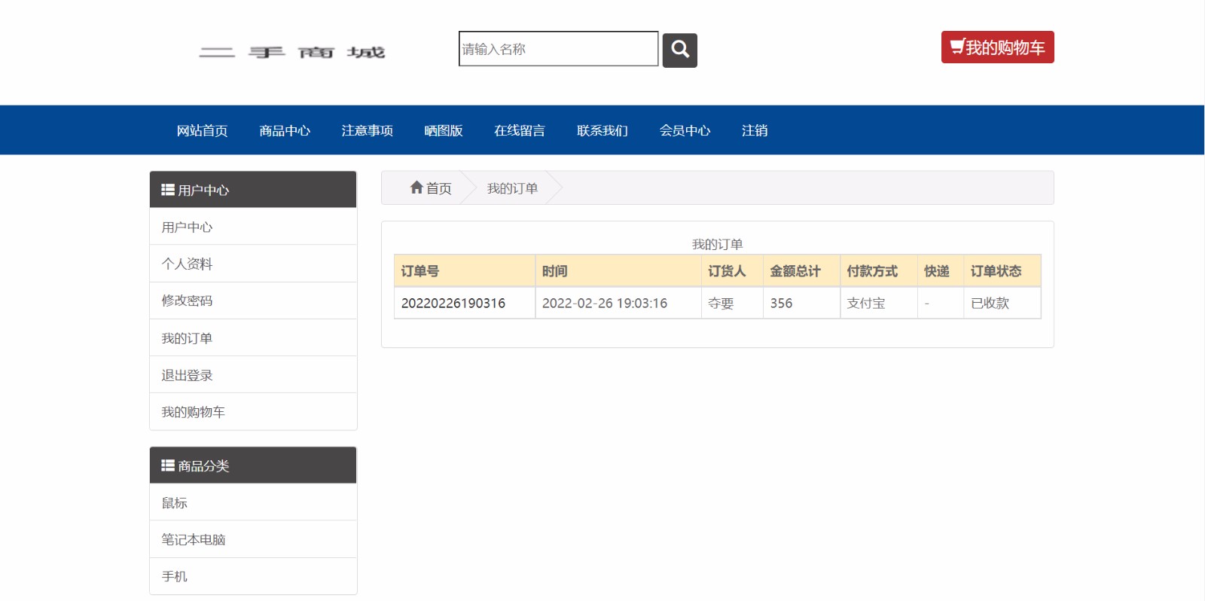Click the 用户中心 panel list icon
1205x601 pixels.
tap(167, 190)
